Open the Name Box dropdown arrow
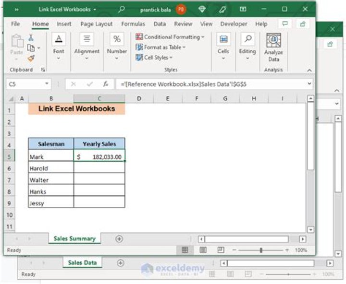The image size is (346, 284). click(x=47, y=84)
